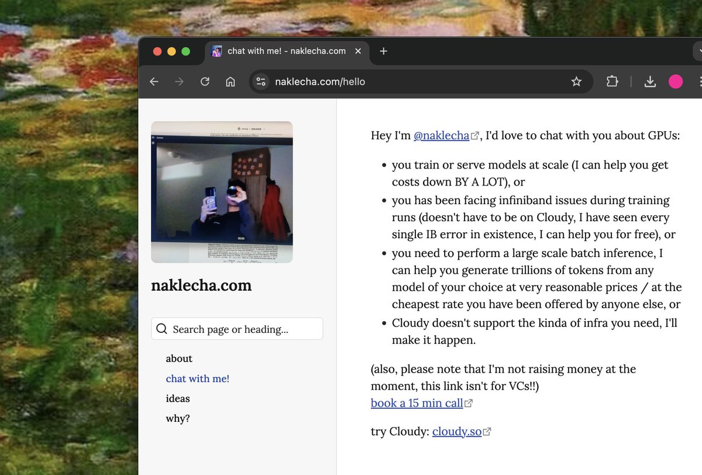The image size is (702, 475).
Task: Open a new browser tab
Action: pos(383,51)
